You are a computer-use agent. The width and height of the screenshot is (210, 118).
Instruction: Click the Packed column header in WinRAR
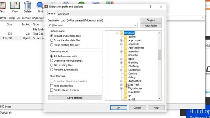26,24
